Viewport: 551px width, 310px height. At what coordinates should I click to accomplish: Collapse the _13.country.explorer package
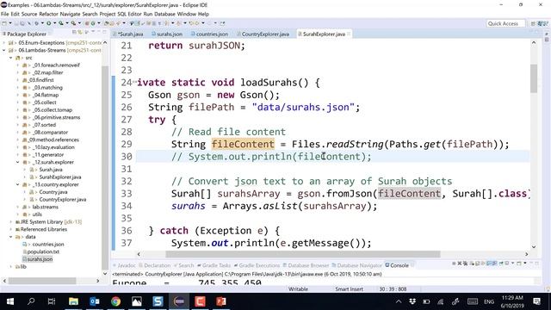click(17, 184)
